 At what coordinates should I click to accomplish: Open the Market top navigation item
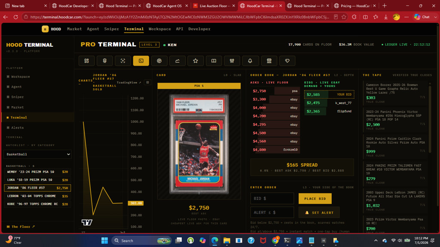(74, 29)
